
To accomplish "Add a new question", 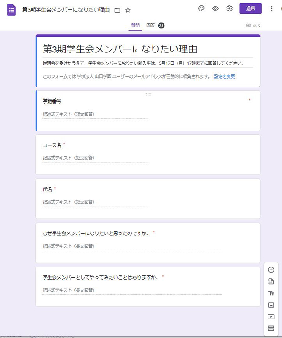I will click(x=271, y=270).
